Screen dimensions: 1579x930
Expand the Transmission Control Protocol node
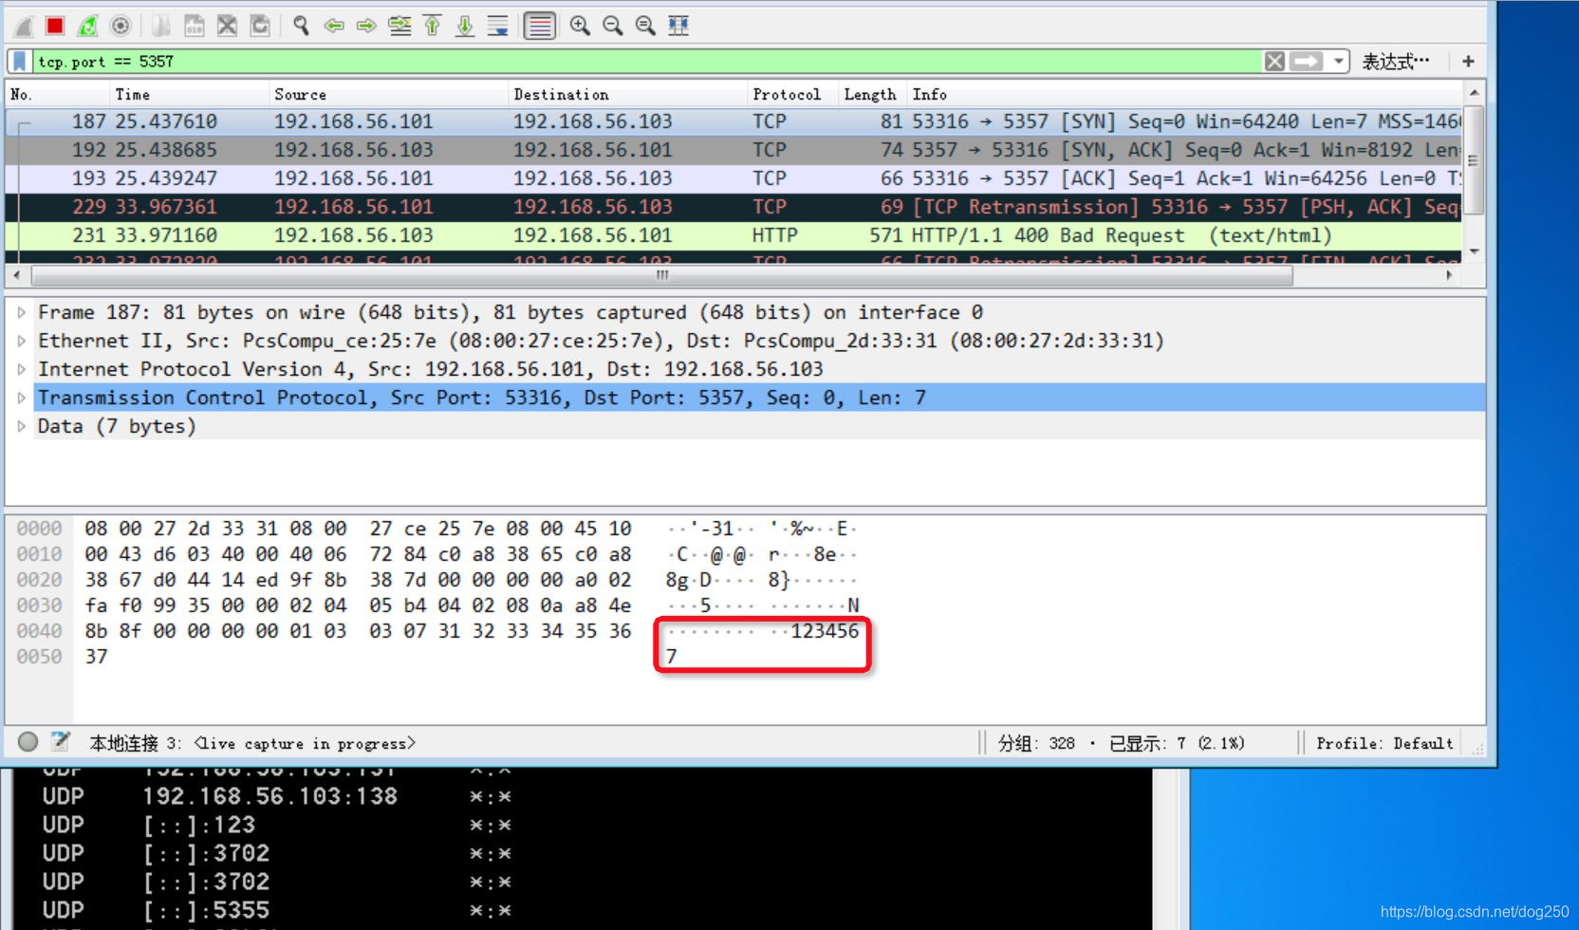coord(21,398)
